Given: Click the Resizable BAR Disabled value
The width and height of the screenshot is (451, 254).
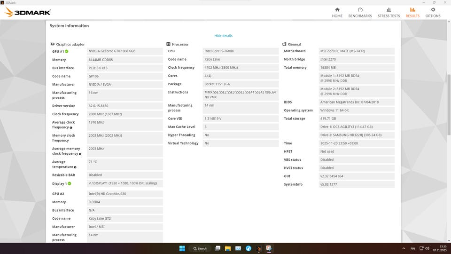Looking at the screenshot, I should 124,175.
